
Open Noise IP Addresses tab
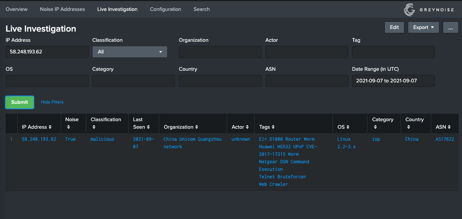[63, 9]
